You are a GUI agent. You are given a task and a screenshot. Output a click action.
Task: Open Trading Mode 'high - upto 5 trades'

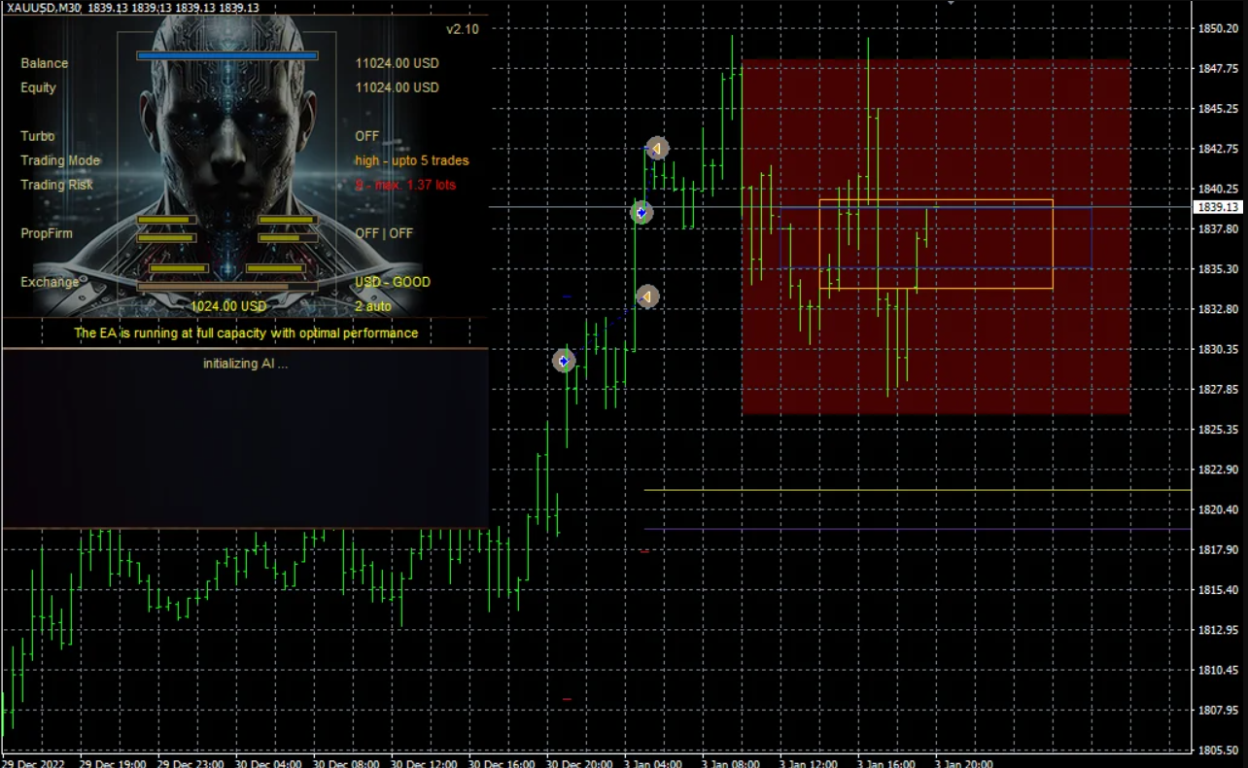tap(411, 160)
